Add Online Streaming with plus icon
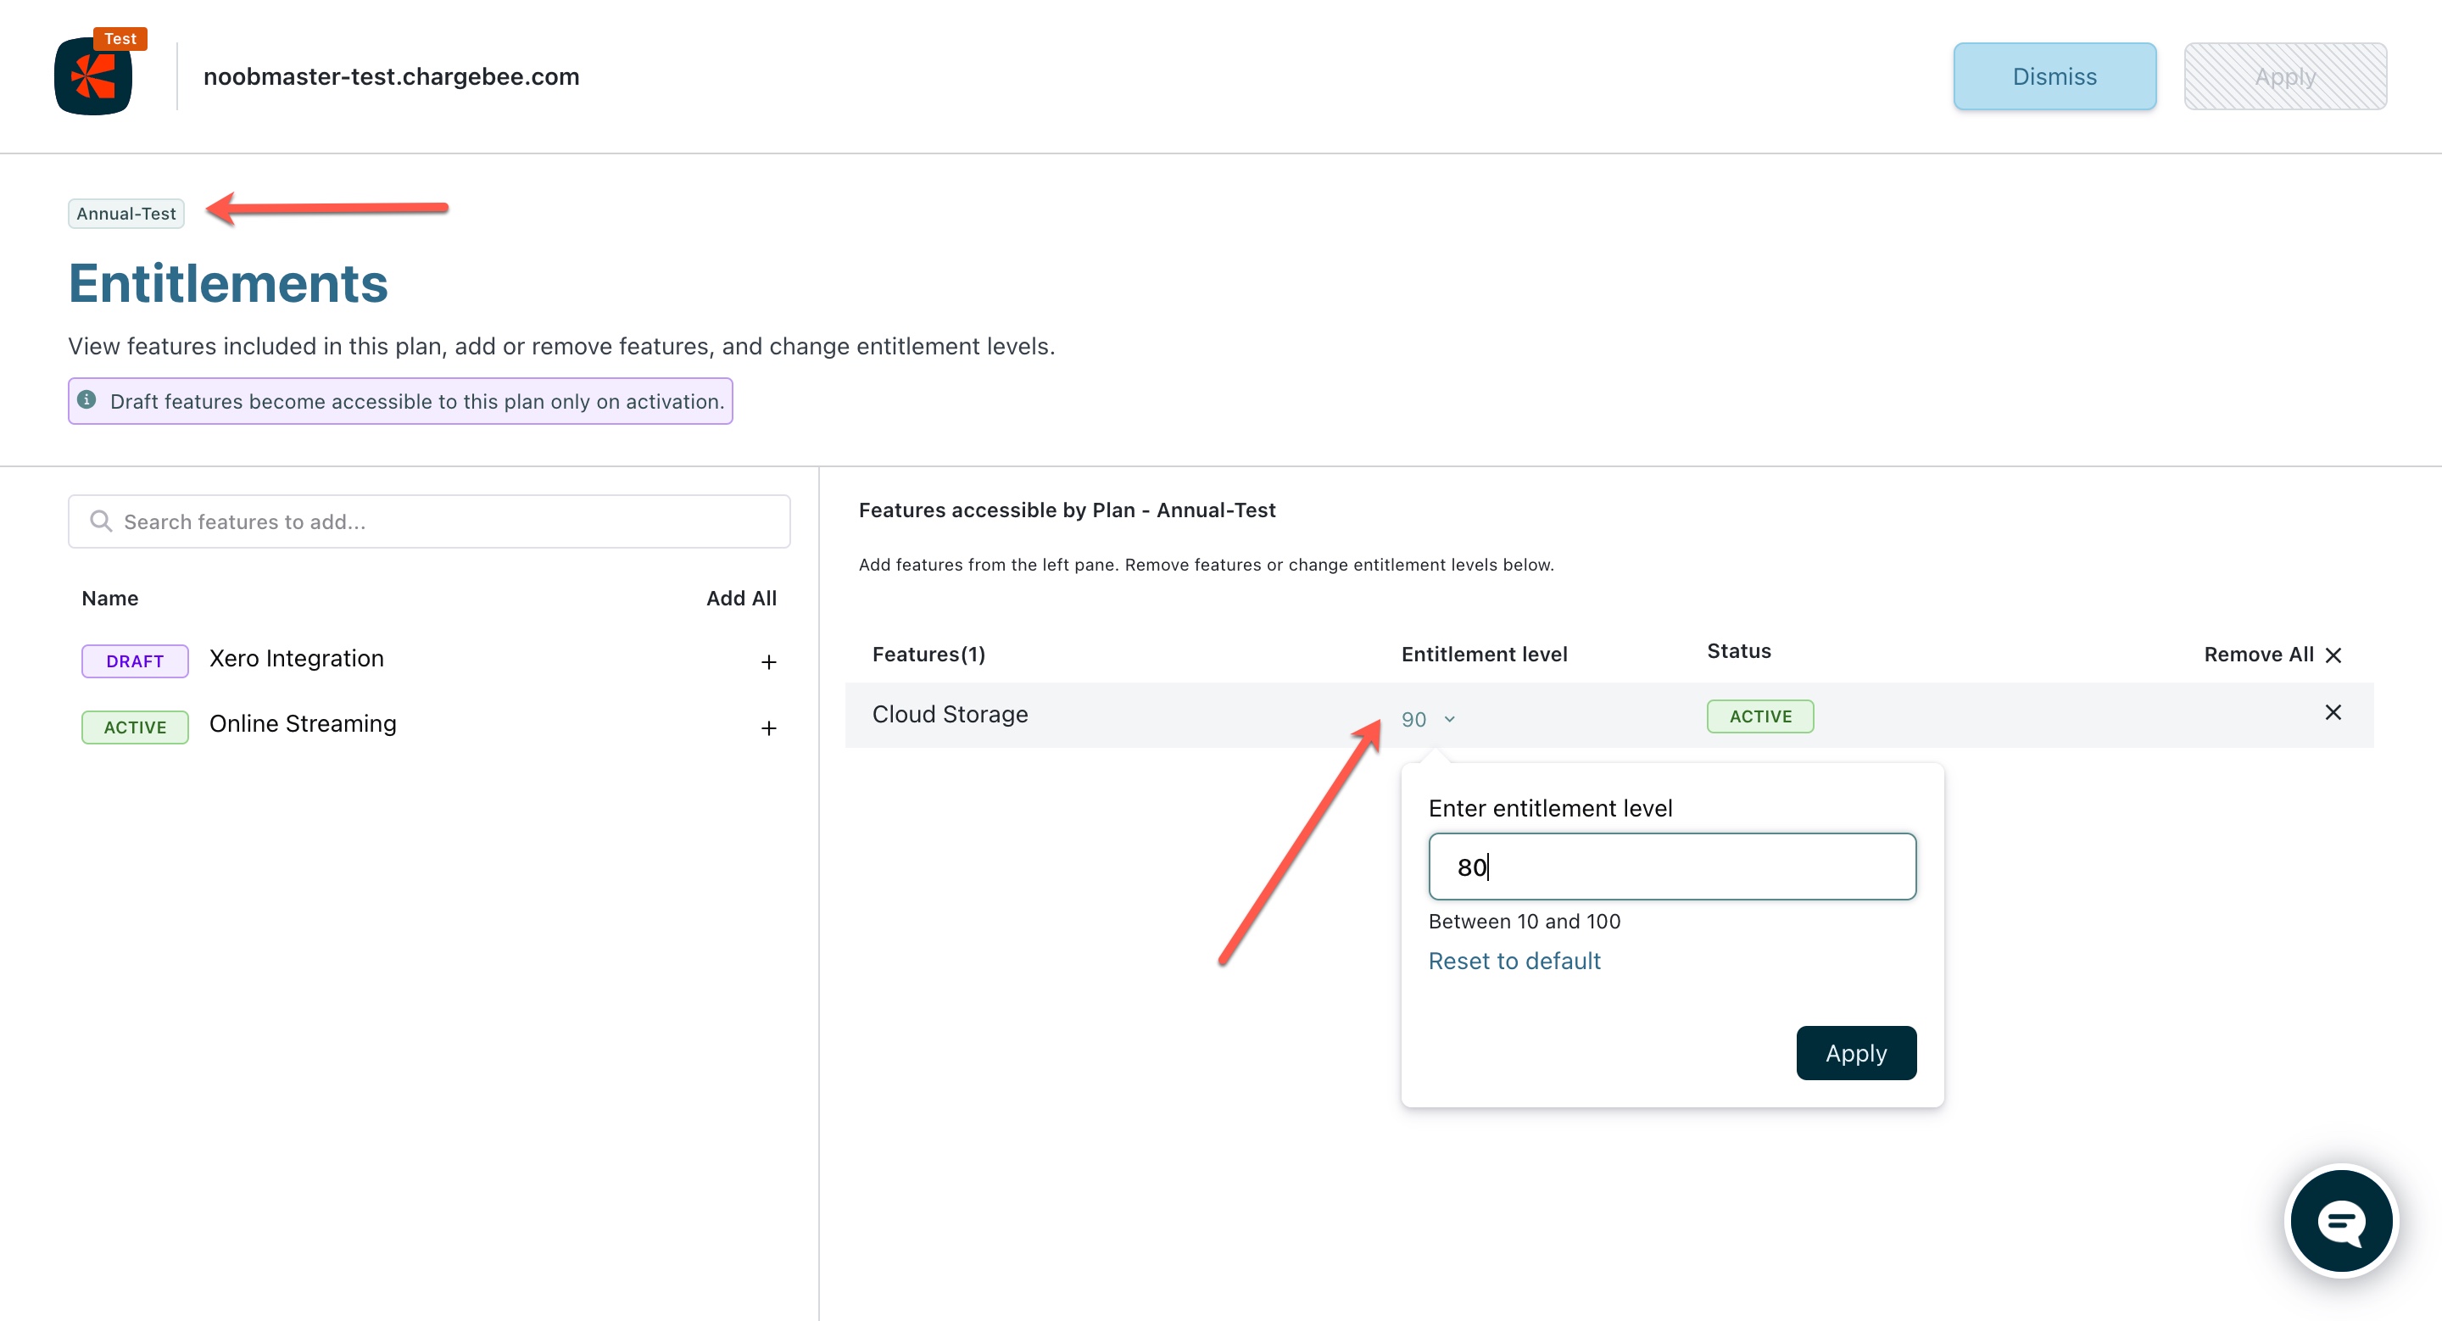This screenshot has width=2442, height=1321. 768,727
